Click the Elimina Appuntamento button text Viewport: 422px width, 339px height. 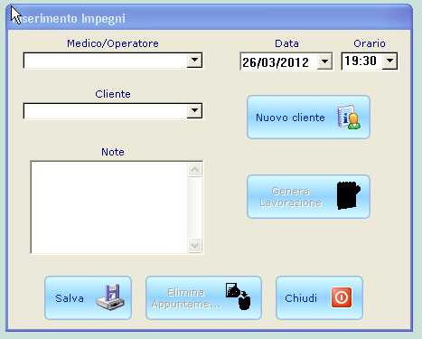point(186,298)
